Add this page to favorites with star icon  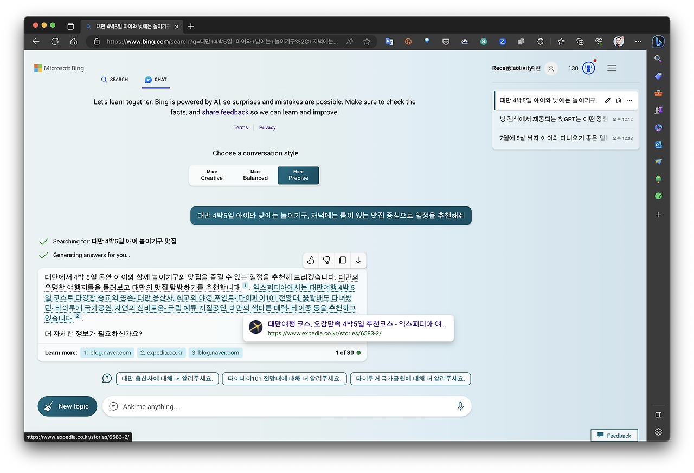tap(367, 42)
